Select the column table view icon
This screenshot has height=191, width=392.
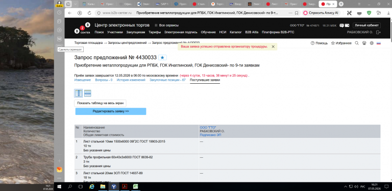click(x=79, y=93)
